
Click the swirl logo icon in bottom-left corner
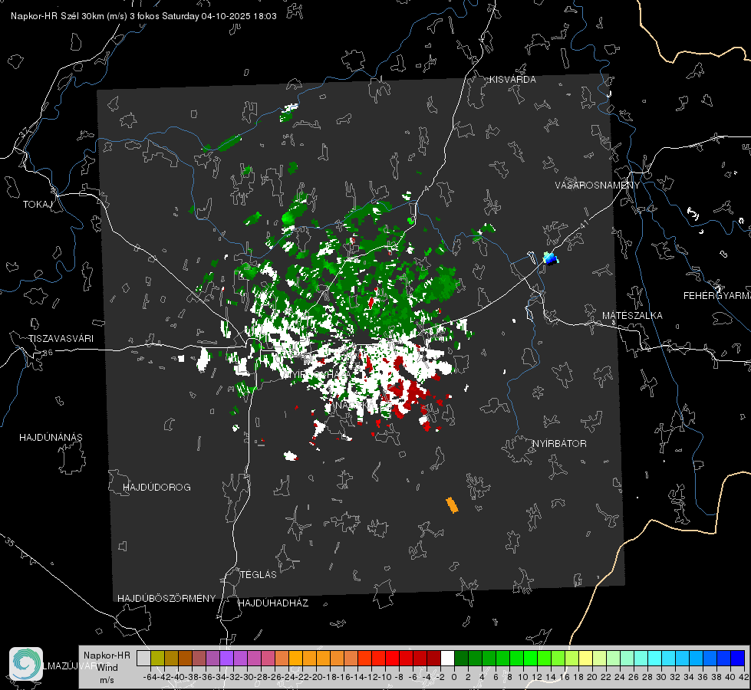[26, 664]
